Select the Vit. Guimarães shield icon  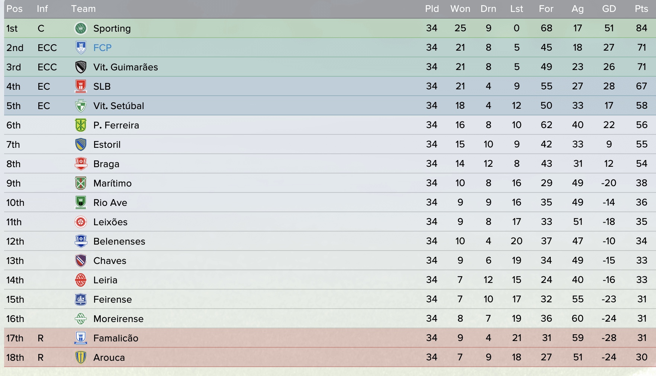[81, 67]
